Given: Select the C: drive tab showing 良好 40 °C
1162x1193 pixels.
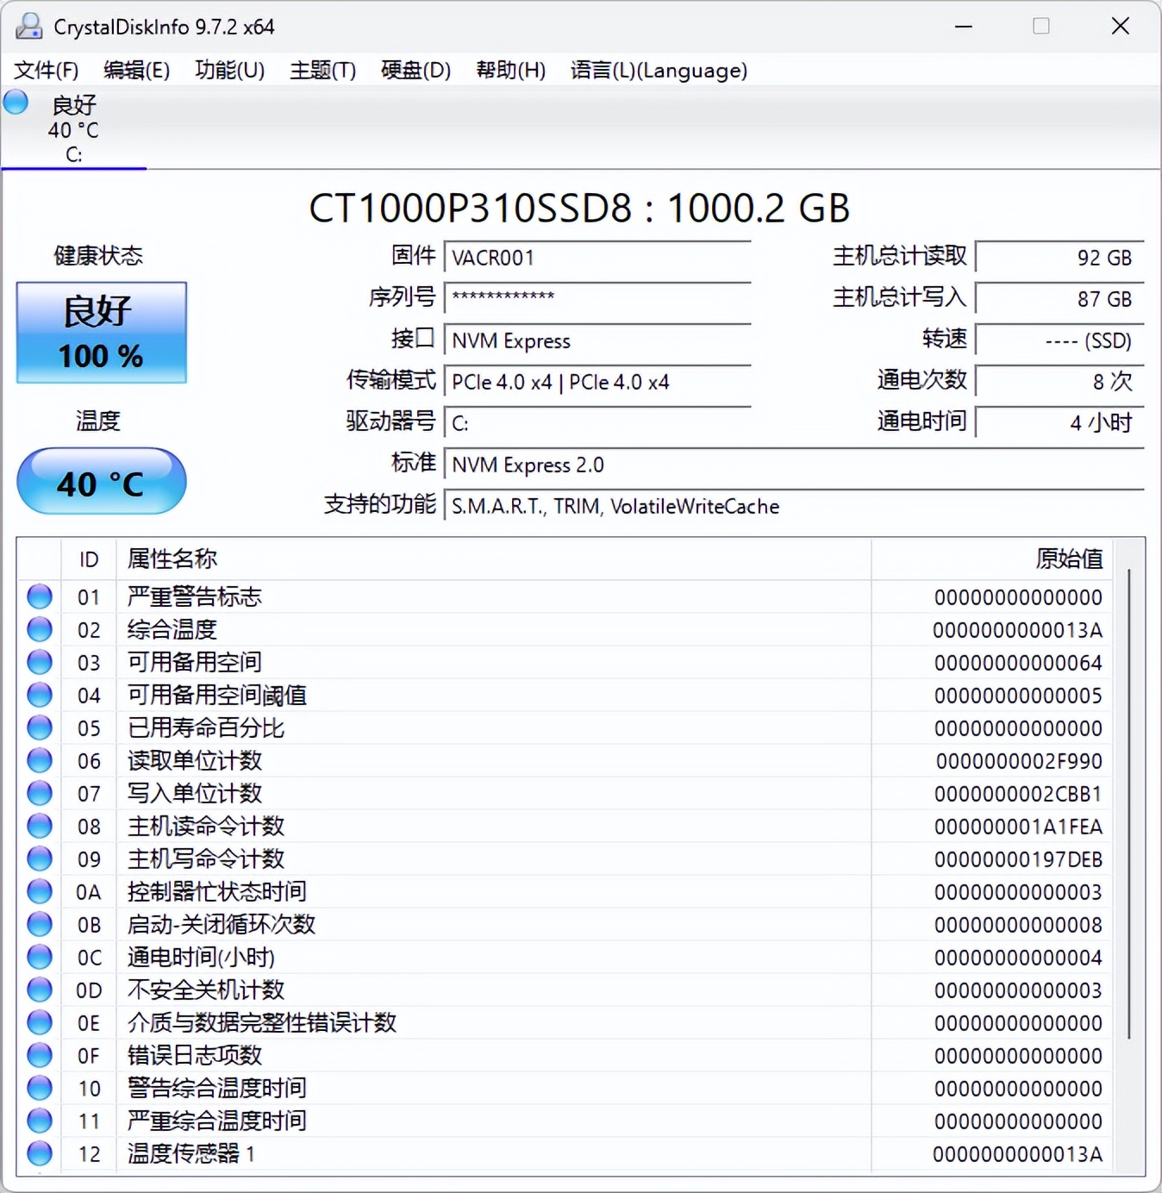Looking at the screenshot, I should click(74, 129).
